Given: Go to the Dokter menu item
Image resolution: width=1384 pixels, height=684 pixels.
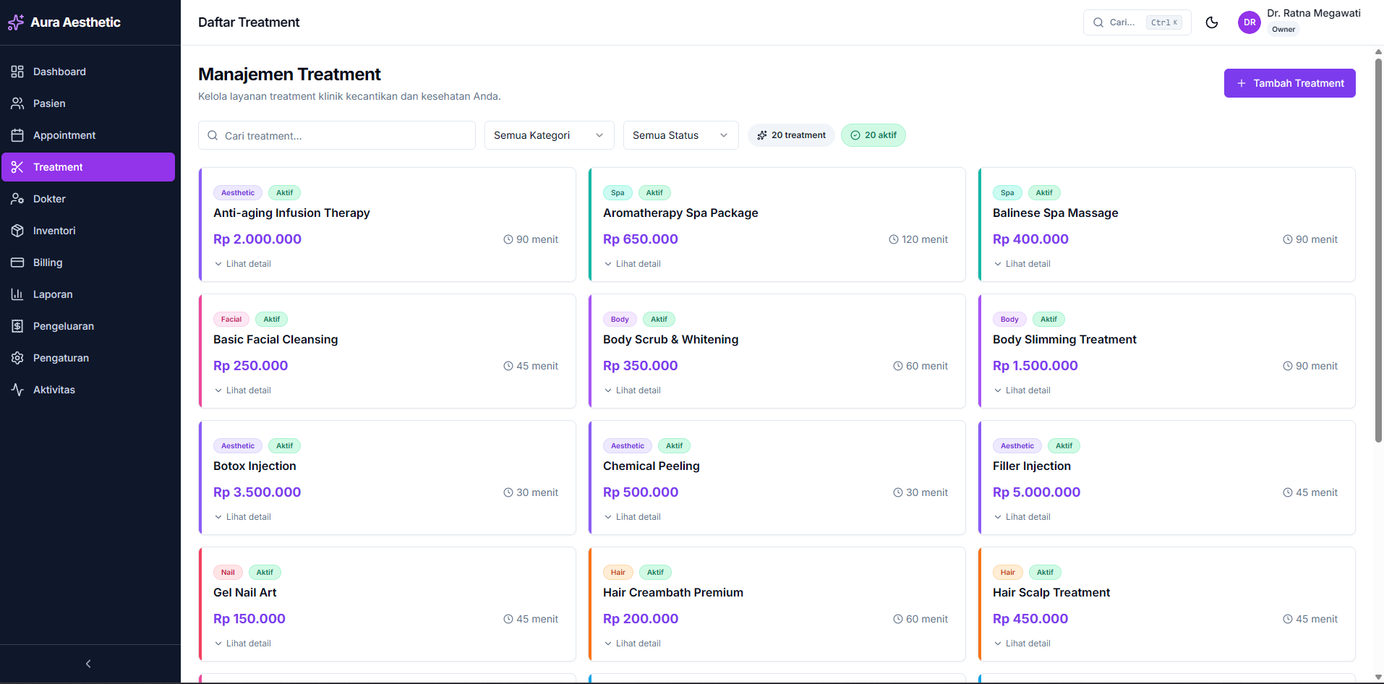Looking at the screenshot, I should coord(49,199).
